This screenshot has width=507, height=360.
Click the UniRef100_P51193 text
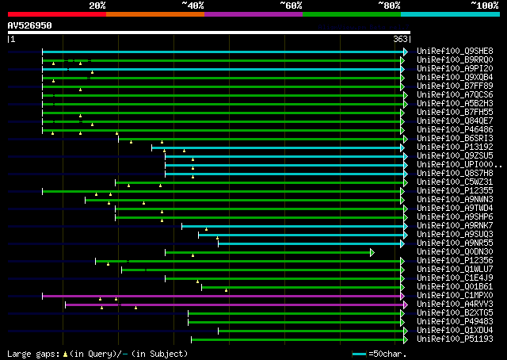(x=455, y=339)
